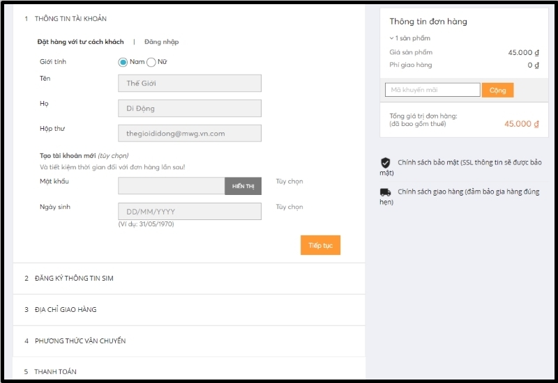Expand step 2 Đăng ký thông tin SIM

pos(189,278)
